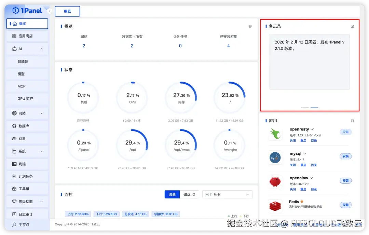Click the 1Panel logo at top left
369x235 pixels.
point(27,11)
